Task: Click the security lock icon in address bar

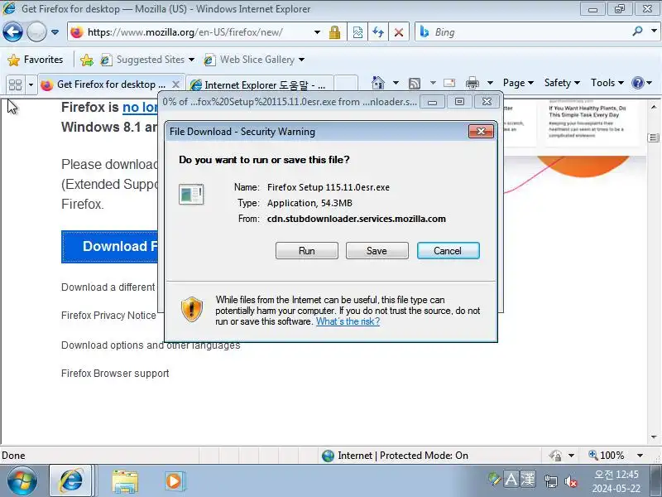Action: pos(335,32)
